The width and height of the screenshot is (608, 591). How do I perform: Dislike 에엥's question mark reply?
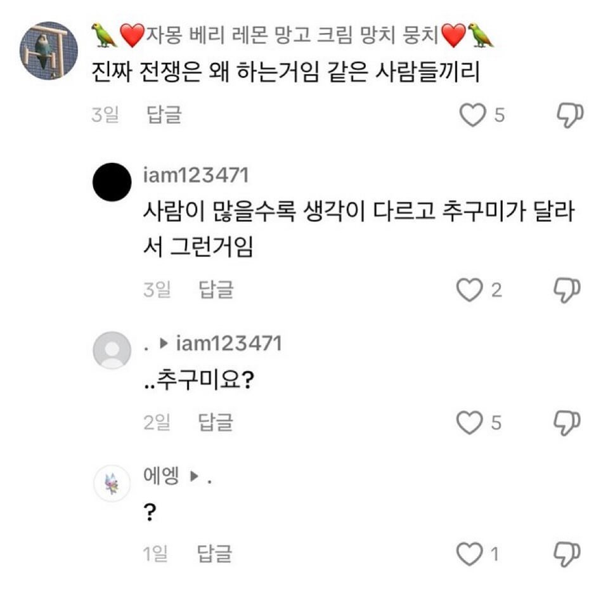569,554
